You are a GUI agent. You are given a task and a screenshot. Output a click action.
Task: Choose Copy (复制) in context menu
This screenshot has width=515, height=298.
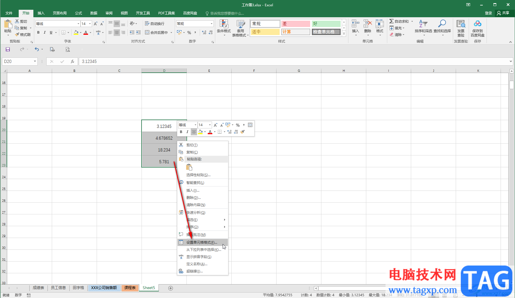click(203, 152)
